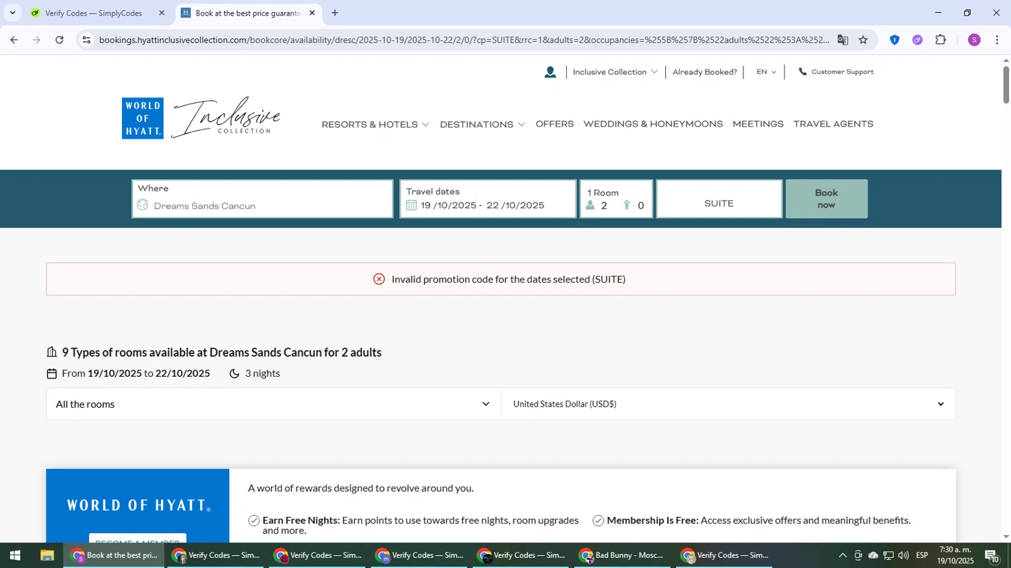Open Meetings menu item
This screenshot has width=1011, height=568.
point(758,124)
